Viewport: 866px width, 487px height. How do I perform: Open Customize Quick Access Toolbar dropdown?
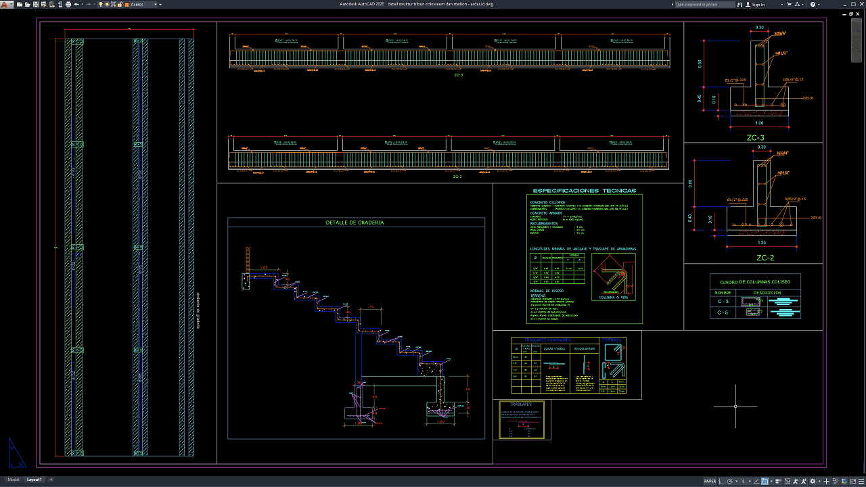tap(160, 4)
